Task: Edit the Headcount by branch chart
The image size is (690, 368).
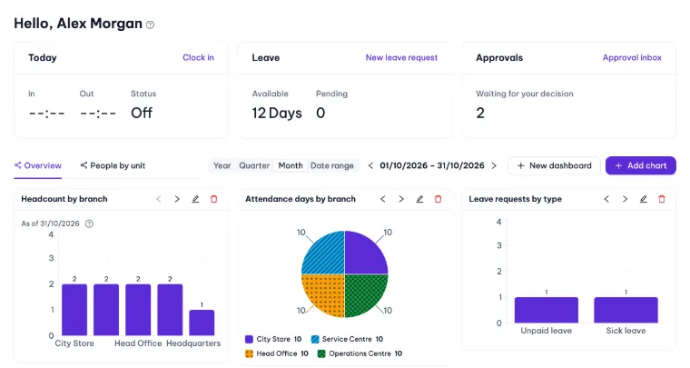Action: click(195, 199)
